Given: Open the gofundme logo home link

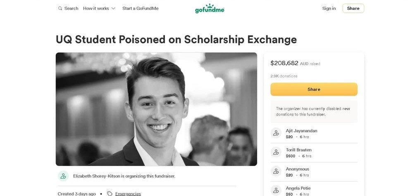Looking at the screenshot, I should tap(210, 8).
